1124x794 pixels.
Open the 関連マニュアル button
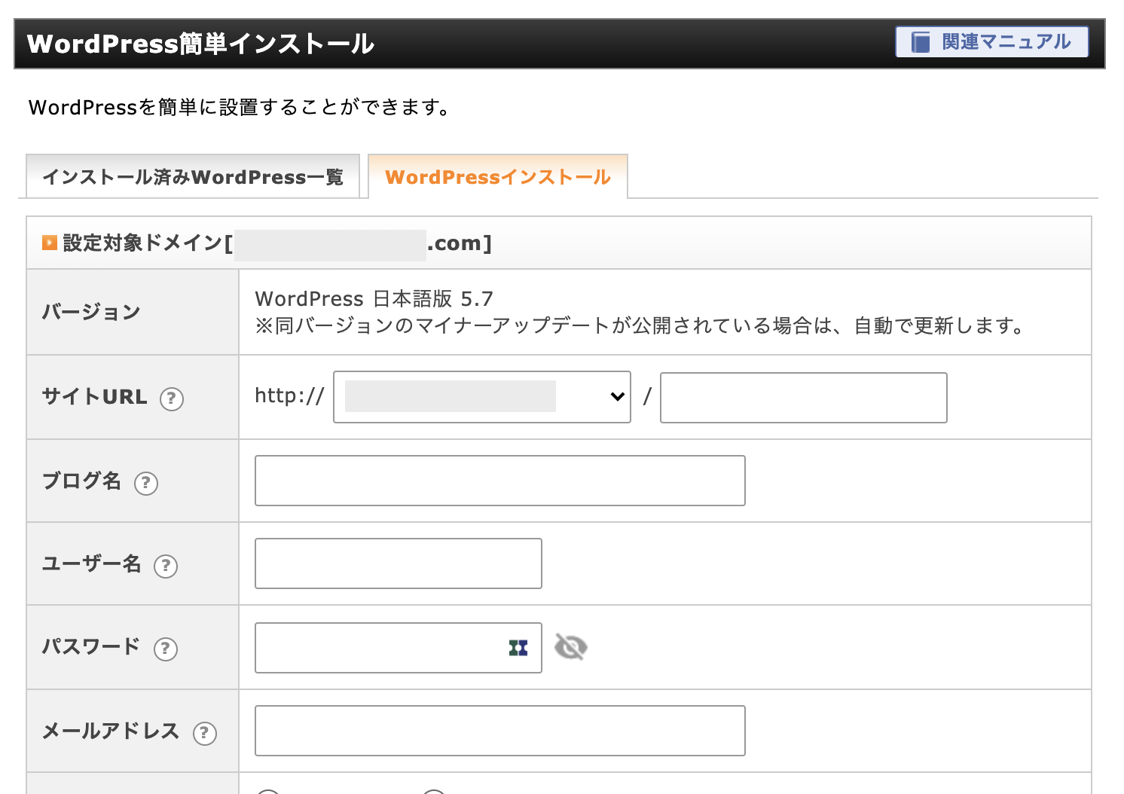(991, 42)
